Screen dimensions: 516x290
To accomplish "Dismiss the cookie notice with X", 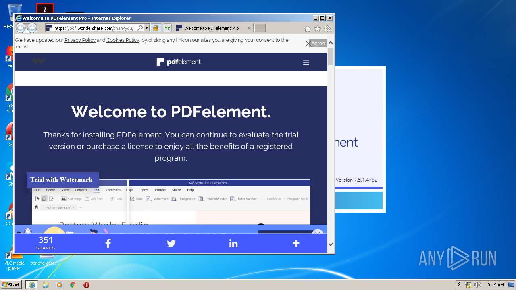I will coord(308,43).
